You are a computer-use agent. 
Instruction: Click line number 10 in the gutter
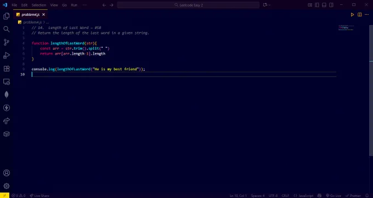pos(22,75)
